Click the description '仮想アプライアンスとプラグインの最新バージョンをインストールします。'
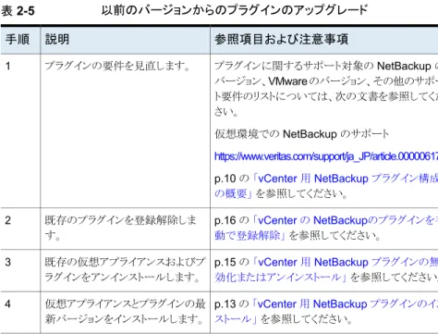 125,312
